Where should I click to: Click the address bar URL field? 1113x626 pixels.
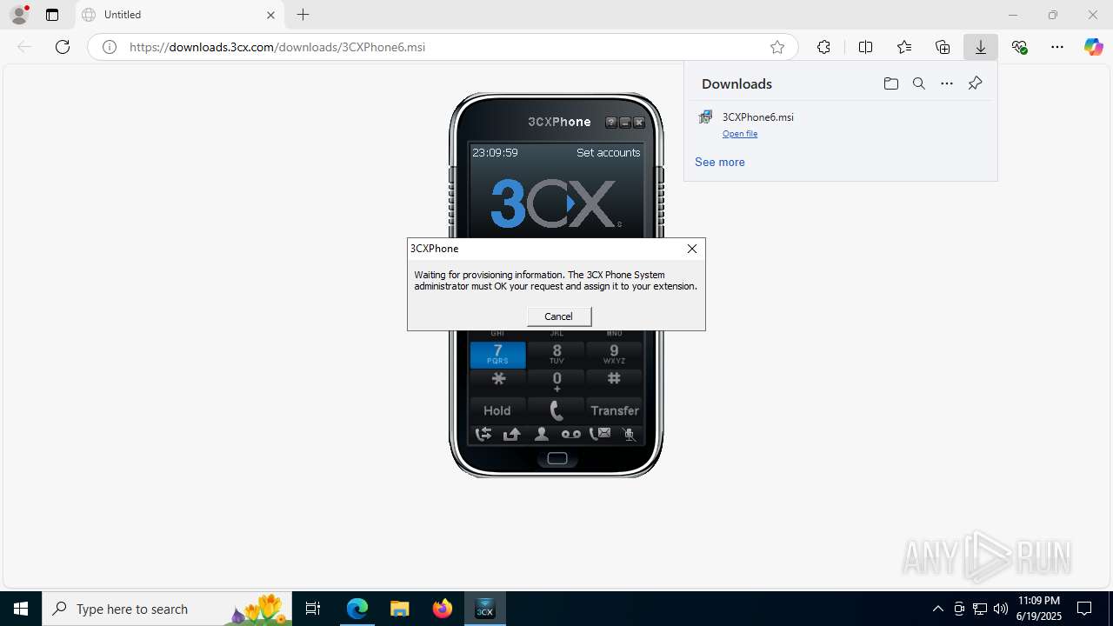point(443,47)
